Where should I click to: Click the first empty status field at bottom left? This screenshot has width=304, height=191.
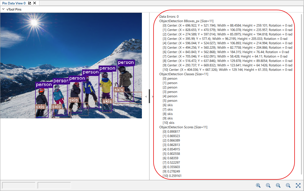19,185
